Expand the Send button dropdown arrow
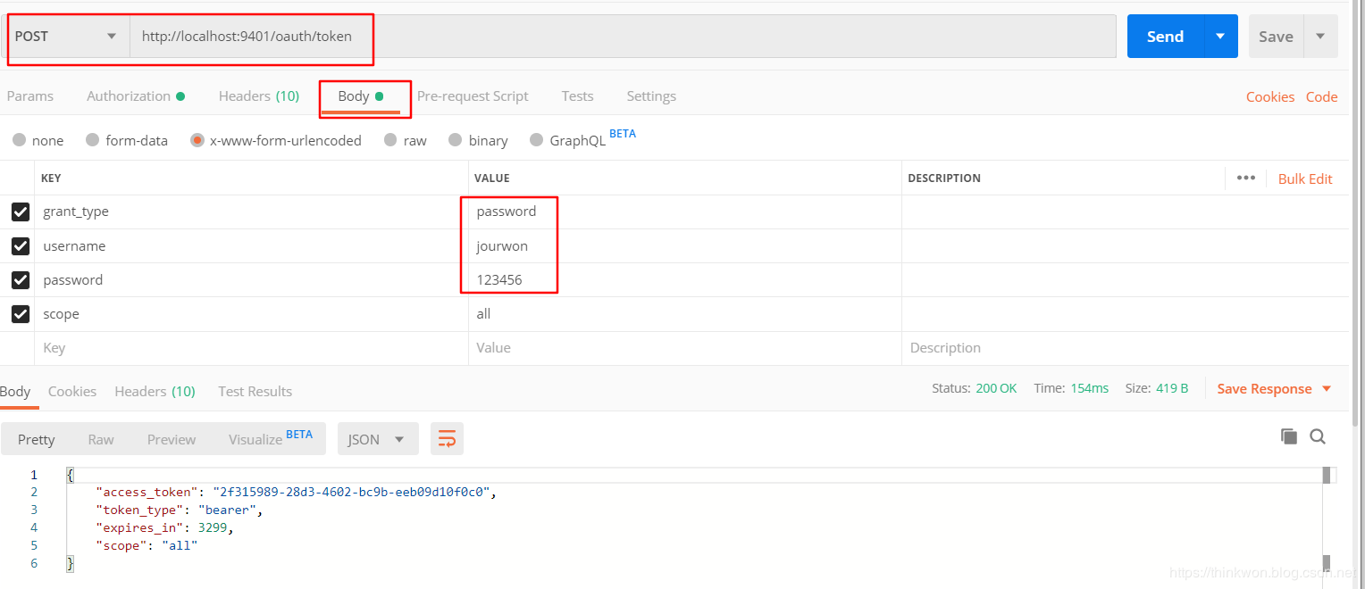 [x=1220, y=37]
